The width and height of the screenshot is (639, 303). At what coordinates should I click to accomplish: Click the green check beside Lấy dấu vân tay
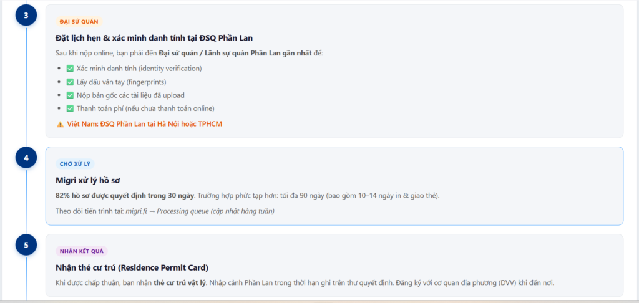click(x=70, y=82)
